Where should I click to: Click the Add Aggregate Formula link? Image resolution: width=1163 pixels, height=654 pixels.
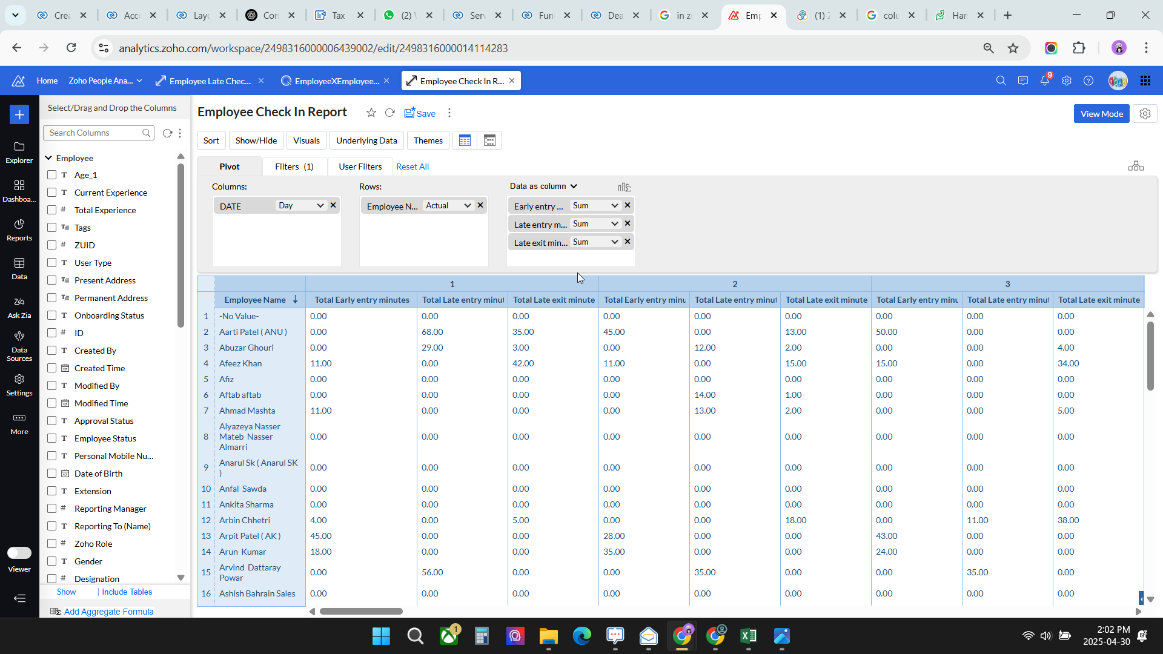click(108, 612)
